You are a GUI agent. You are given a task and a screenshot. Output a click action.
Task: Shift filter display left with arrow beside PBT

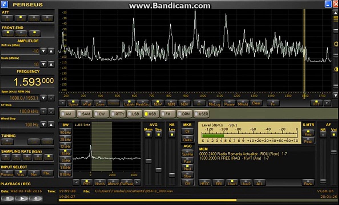76,183
